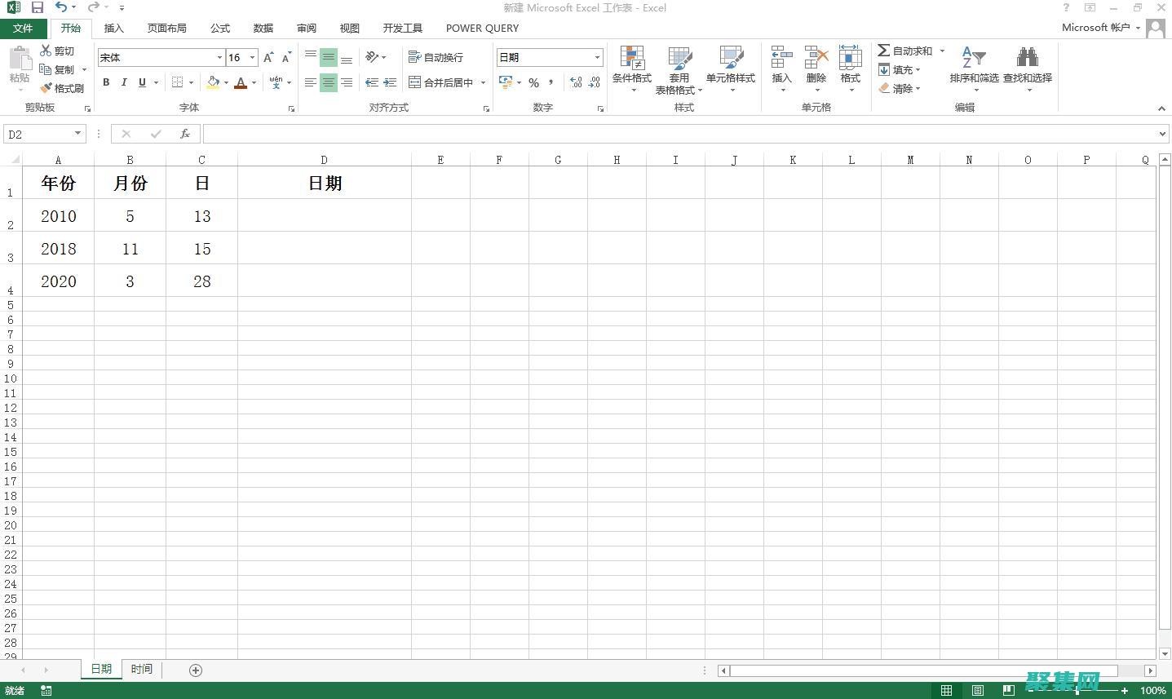
Task: Click the Conditional Formatting (条件格式) icon
Action: coord(631,60)
